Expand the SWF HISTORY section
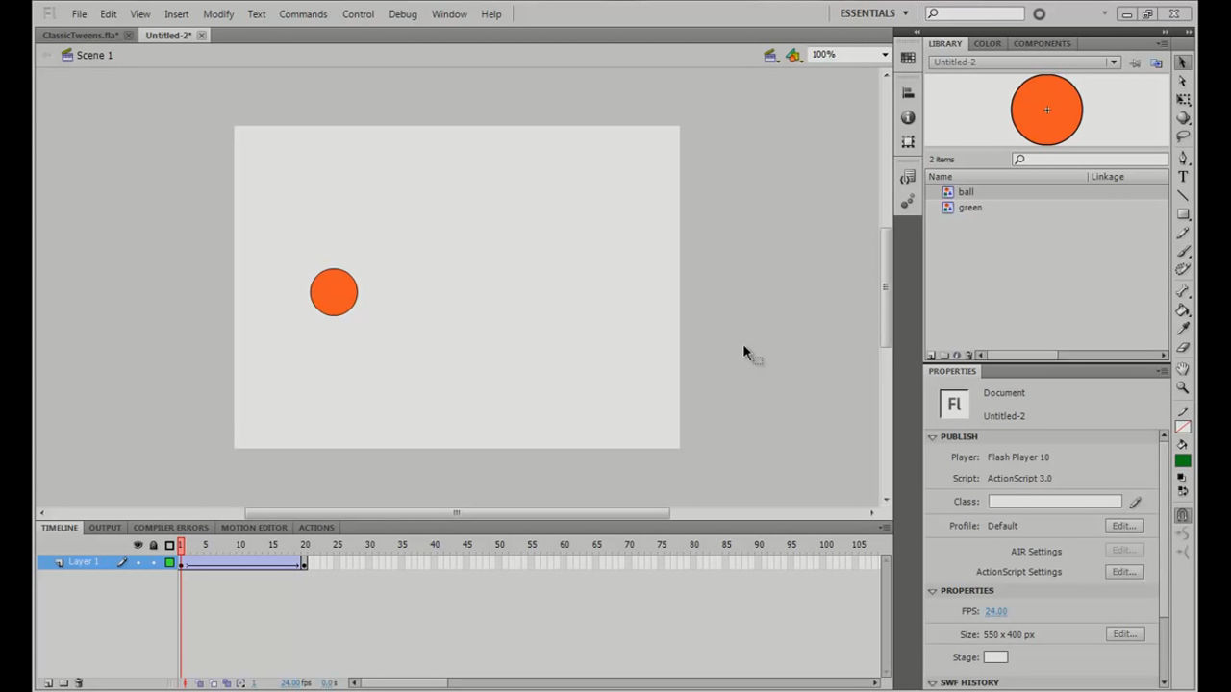Screen dimensions: 1231x692 (x=932, y=683)
